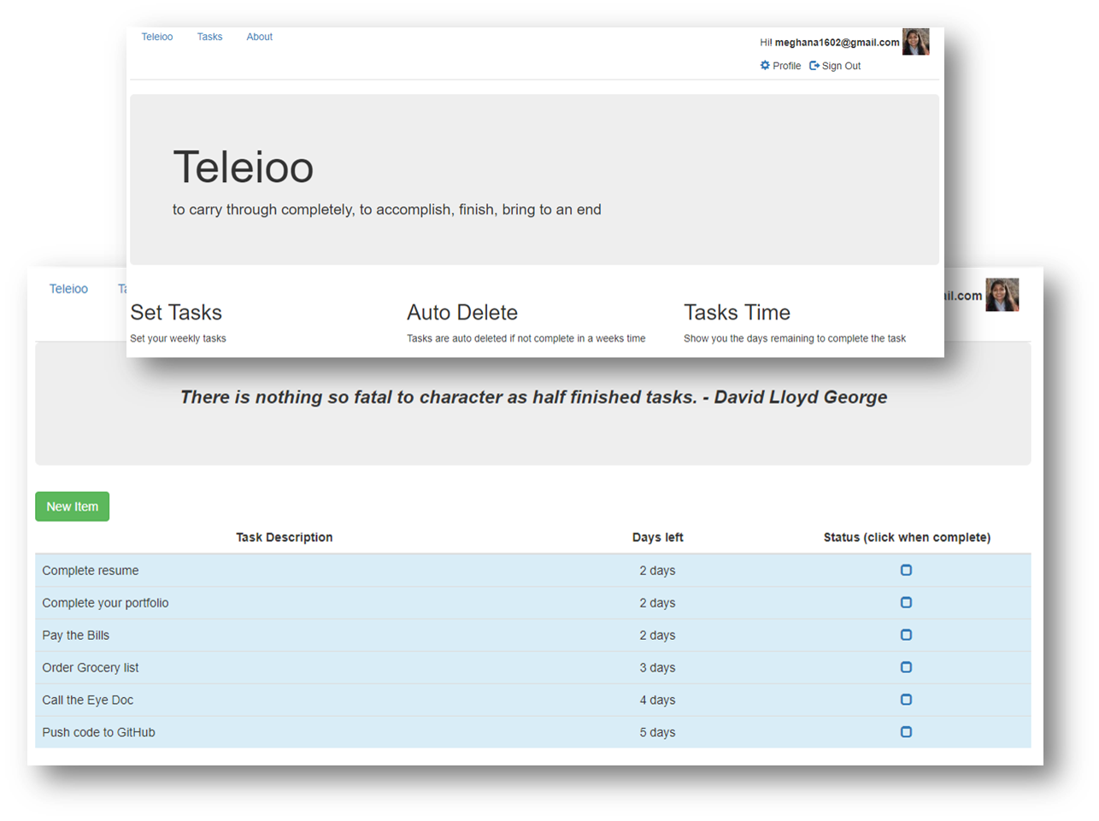Open settings via the Profile gear icon
This screenshot has width=1099, height=821.
tap(765, 65)
